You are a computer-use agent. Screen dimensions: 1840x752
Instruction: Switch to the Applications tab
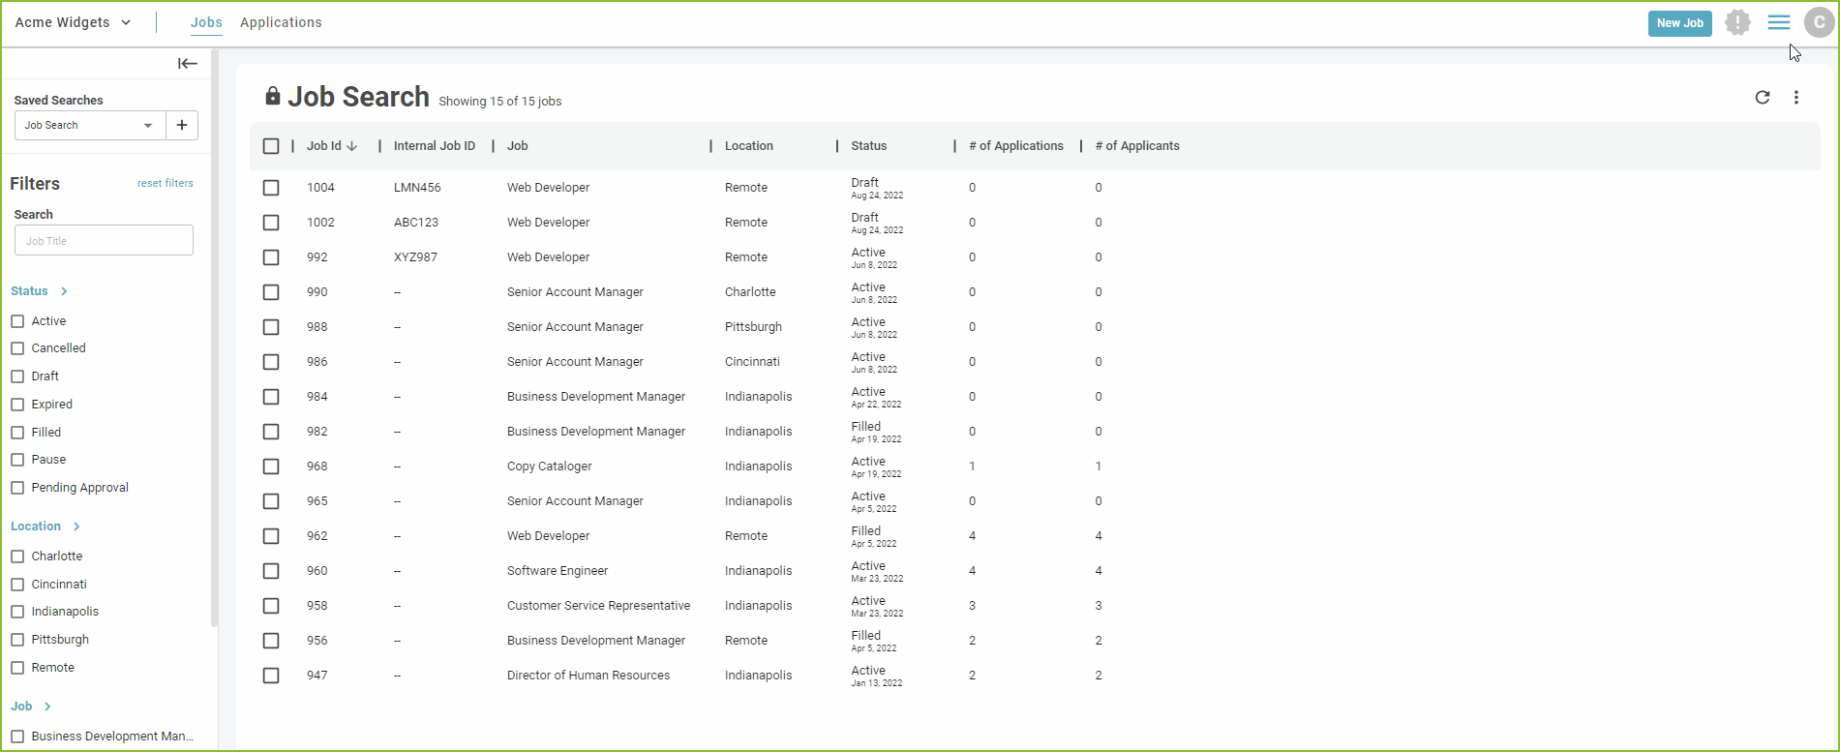[x=281, y=22]
